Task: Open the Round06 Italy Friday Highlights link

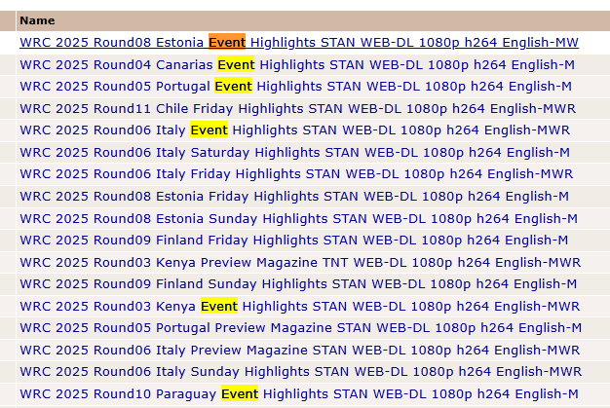Action: pyautogui.click(x=296, y=173)
